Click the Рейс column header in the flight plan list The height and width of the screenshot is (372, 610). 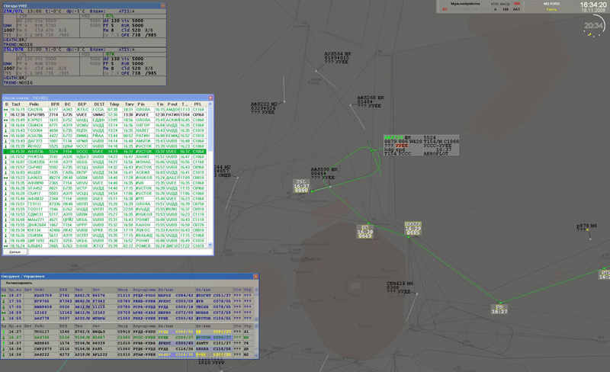34,104
